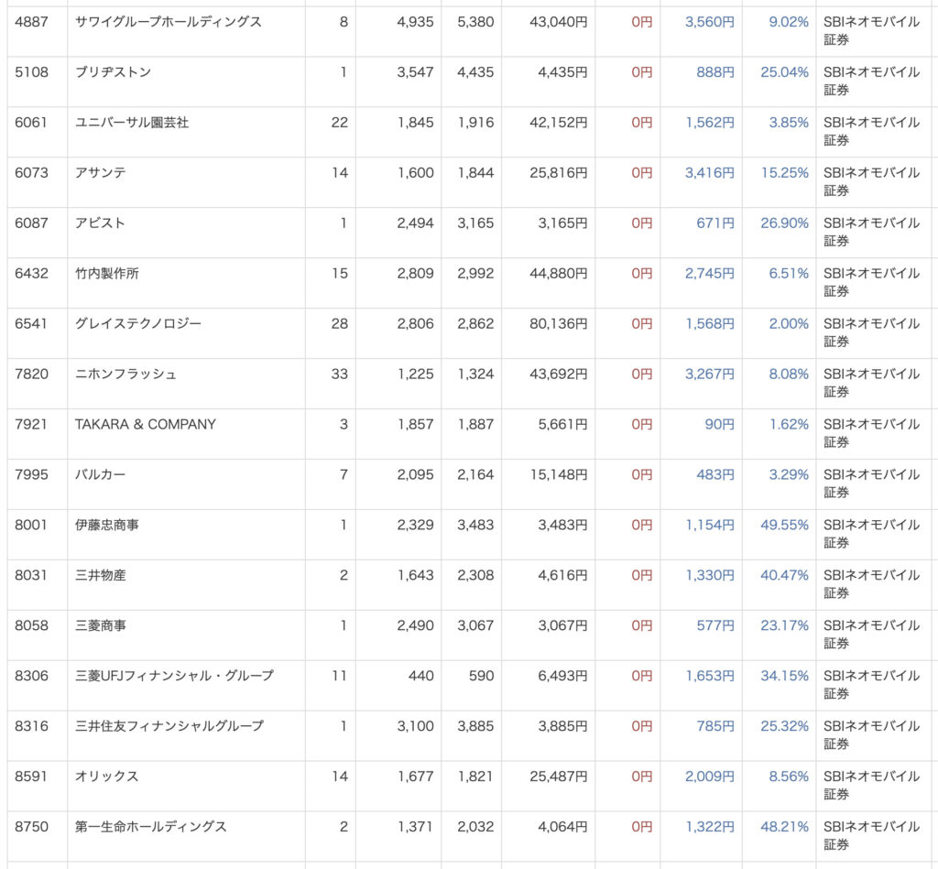Click stock code 6061
This screenshot has height=869, width=938.
coord(31,123)
